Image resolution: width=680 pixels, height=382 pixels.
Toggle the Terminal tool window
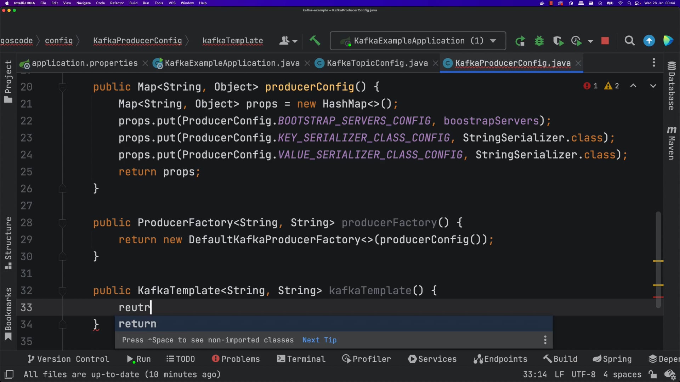[301, 359]
